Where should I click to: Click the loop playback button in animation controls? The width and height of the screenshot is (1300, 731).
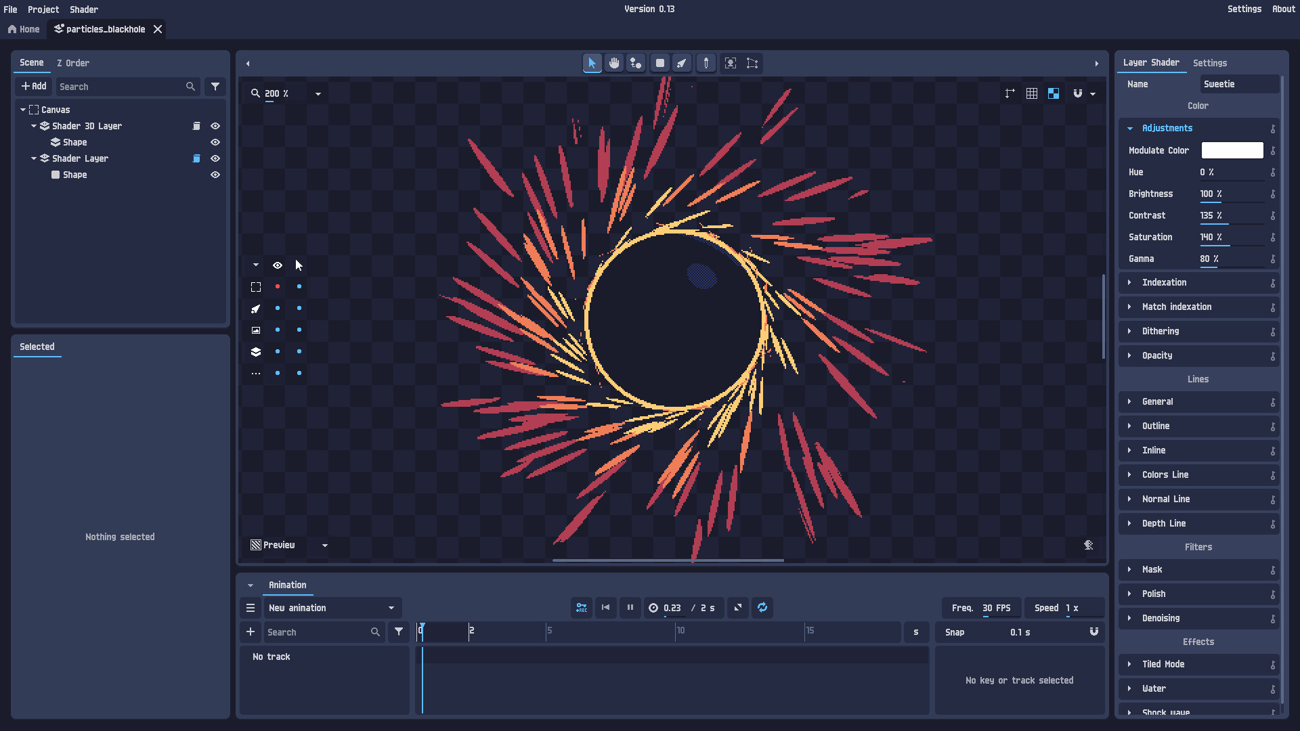click(x=762, y=608)
